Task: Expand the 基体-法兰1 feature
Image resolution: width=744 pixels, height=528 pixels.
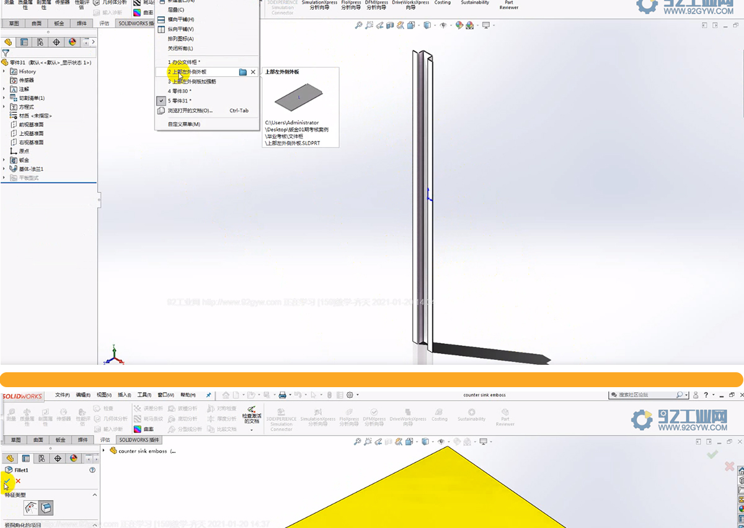Action: [4, 169]
